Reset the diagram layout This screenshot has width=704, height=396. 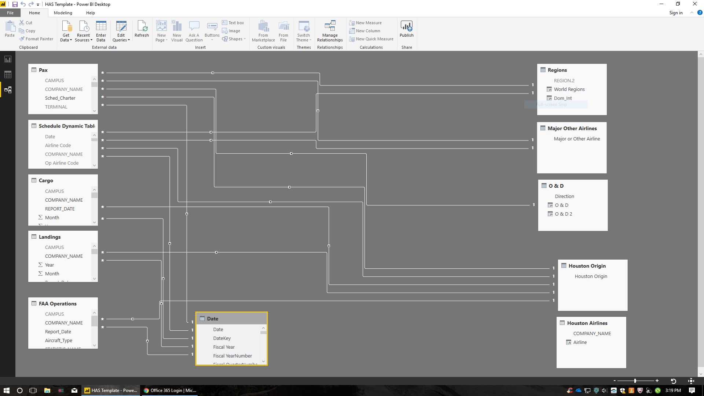click(673, 381)
